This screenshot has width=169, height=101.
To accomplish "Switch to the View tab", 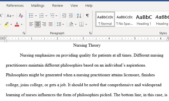I will (74, 5).
